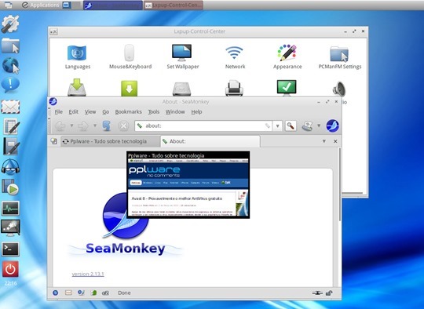The width and height of the screenshot is (424, 309).
Task: Click the Search magnifier button in SeaMonkey
Action: pyautogui.click(x=291, y=125)
